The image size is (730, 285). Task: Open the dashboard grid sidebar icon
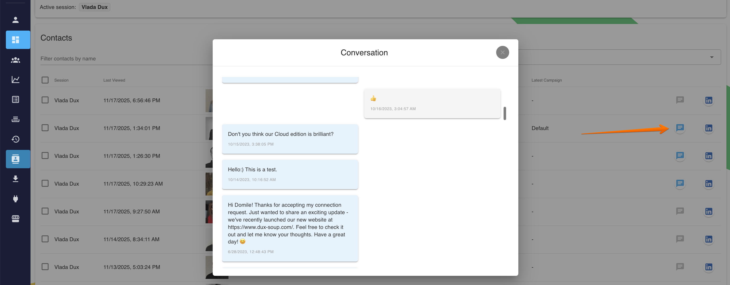coord(16,40)
